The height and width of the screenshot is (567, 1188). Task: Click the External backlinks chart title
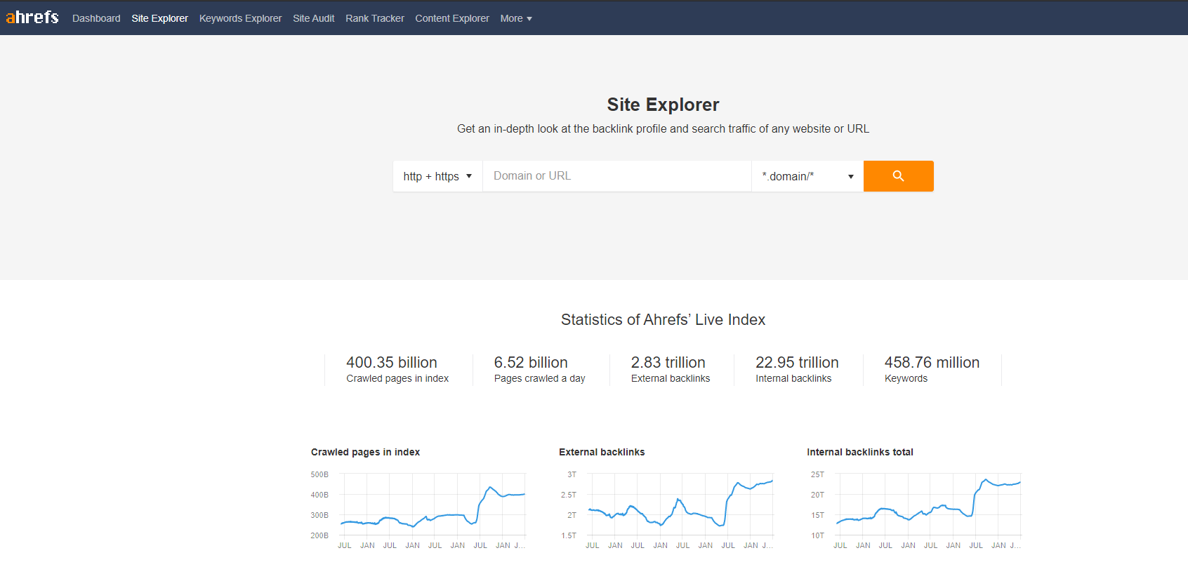pyautogui.click(x=602, y=452)
